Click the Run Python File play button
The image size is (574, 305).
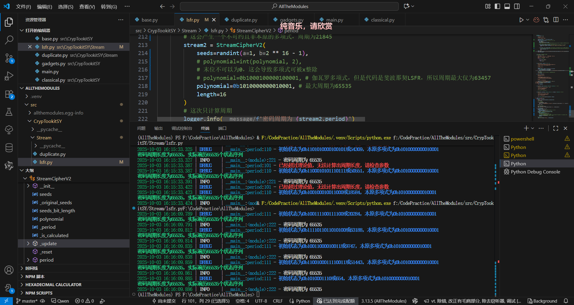click(521, 20)
